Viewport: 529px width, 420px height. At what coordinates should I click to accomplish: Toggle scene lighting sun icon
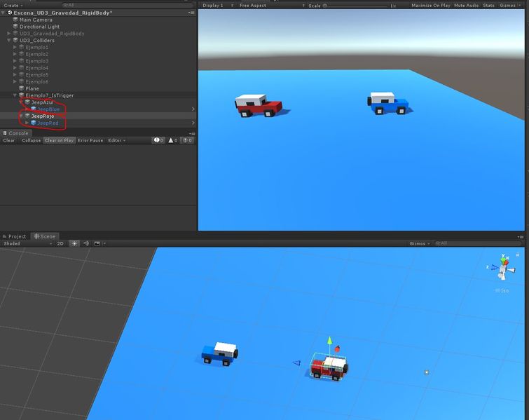pyautogui.click(x=74, y=243)
